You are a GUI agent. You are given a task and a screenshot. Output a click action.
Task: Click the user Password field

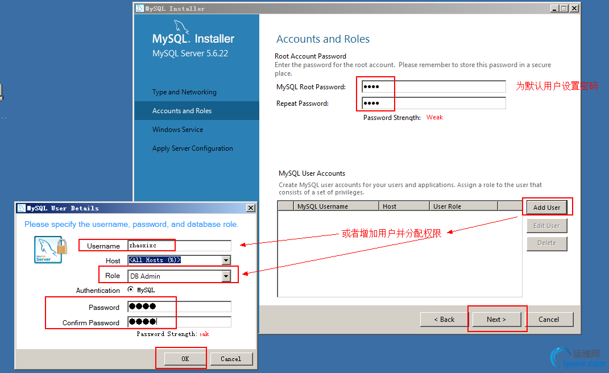[179, 306]
